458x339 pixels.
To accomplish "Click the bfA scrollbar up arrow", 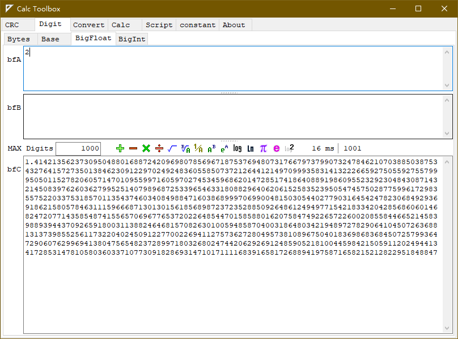I will coord(447,52).
